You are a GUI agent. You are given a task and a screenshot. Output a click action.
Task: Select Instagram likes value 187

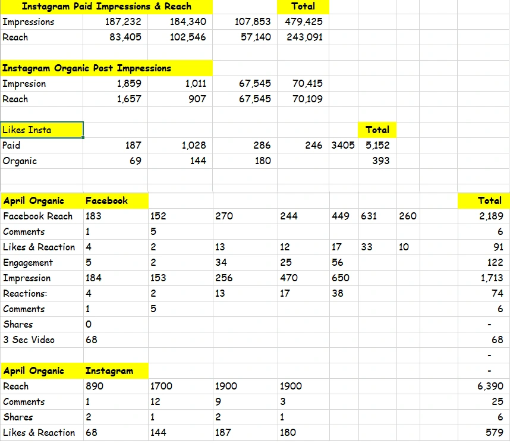point(245,432)
